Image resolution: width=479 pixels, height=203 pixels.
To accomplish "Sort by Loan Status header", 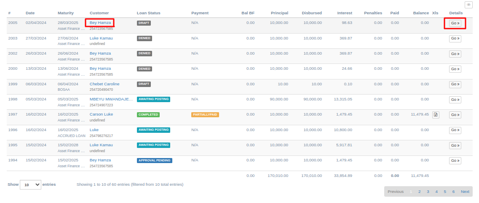I will (148, 13).
